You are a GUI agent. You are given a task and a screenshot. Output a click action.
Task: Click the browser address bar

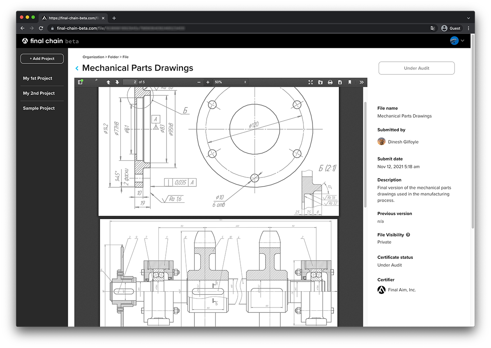243,28
